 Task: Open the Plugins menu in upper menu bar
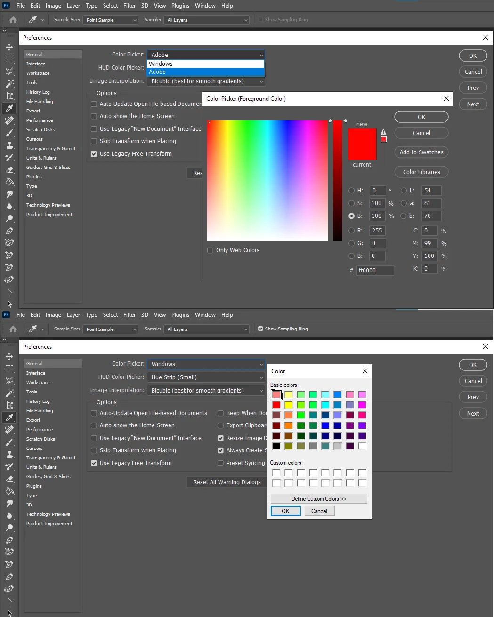pyautogui.click(x=180, y=6)
